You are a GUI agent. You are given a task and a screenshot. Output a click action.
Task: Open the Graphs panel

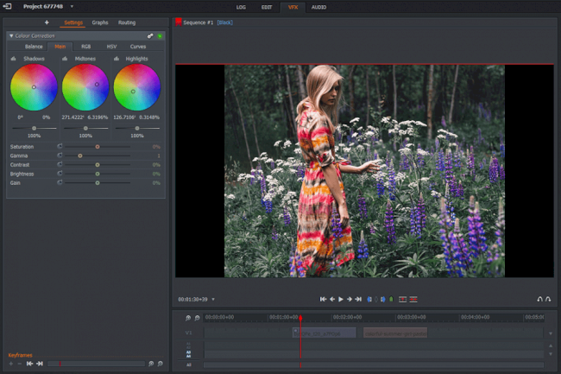(100, 22)
